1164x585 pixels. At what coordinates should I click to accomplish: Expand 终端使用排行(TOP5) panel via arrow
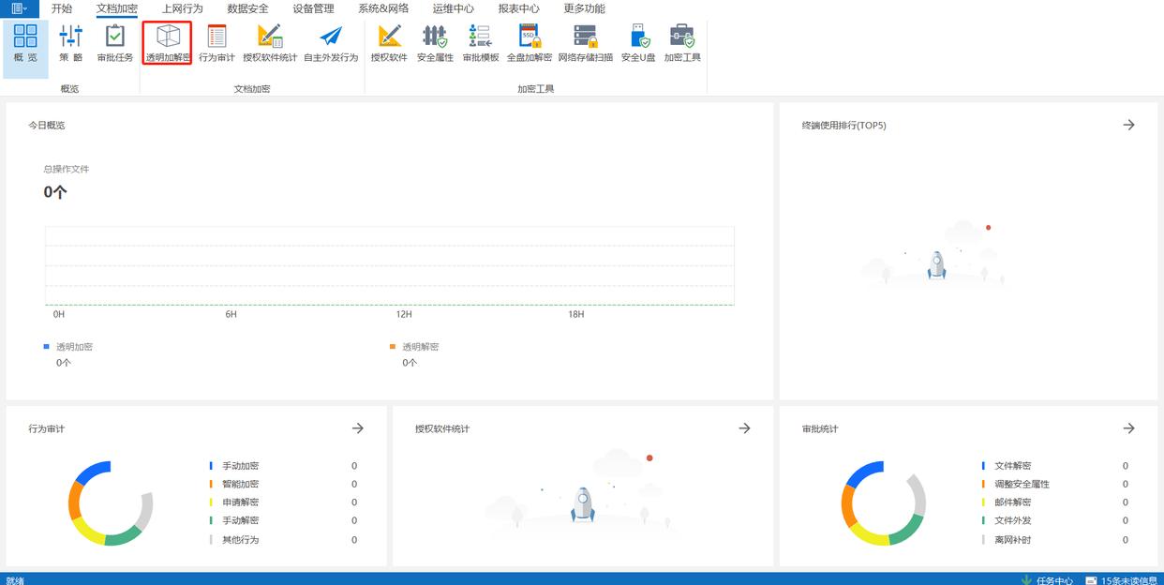click(x=1128, y=125)
